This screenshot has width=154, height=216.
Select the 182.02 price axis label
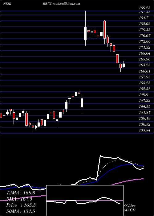tap(145, 24)
